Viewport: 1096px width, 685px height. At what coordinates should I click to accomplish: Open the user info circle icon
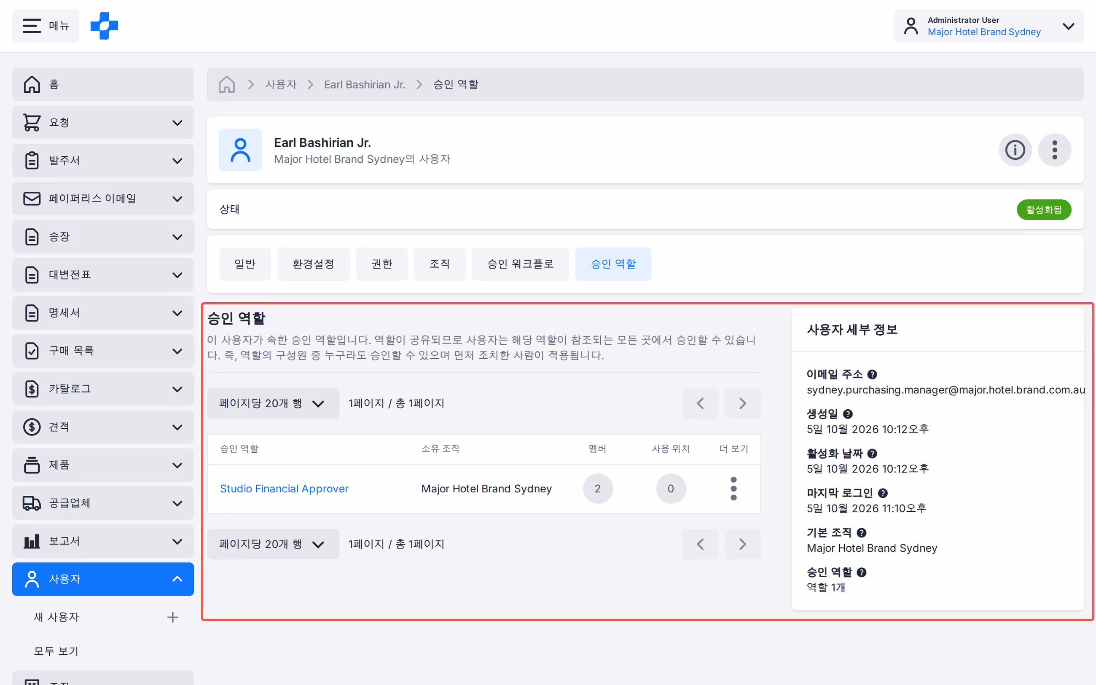pos(1015,150)
